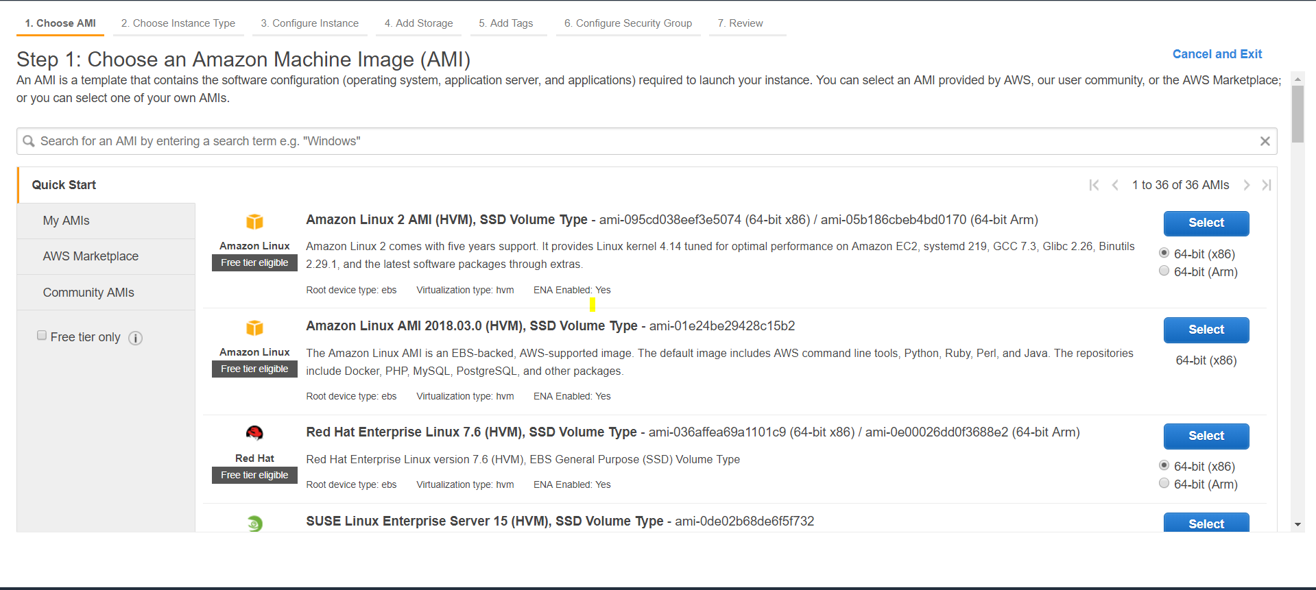This screenshot has width=1316, height=590.
Task: Select the Amazon Linux AMI 2018.03.0
Action: (x=1206, y=330)
